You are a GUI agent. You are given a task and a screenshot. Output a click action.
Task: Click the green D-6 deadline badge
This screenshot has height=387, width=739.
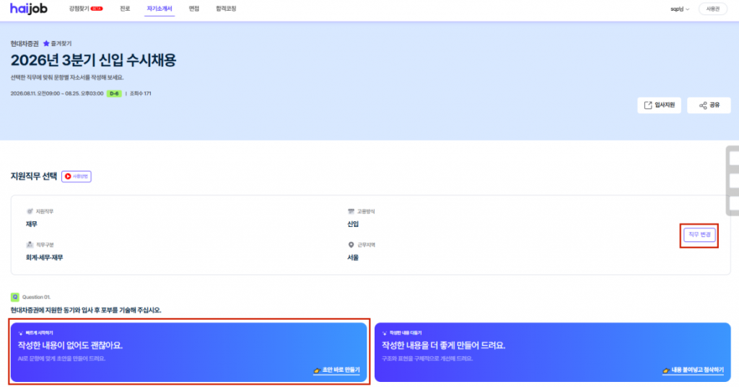coord(114,94)
